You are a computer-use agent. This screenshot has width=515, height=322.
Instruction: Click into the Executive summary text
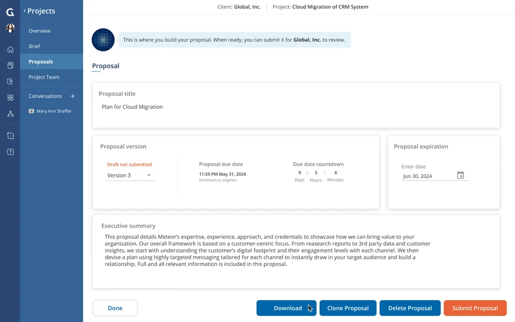267,250
